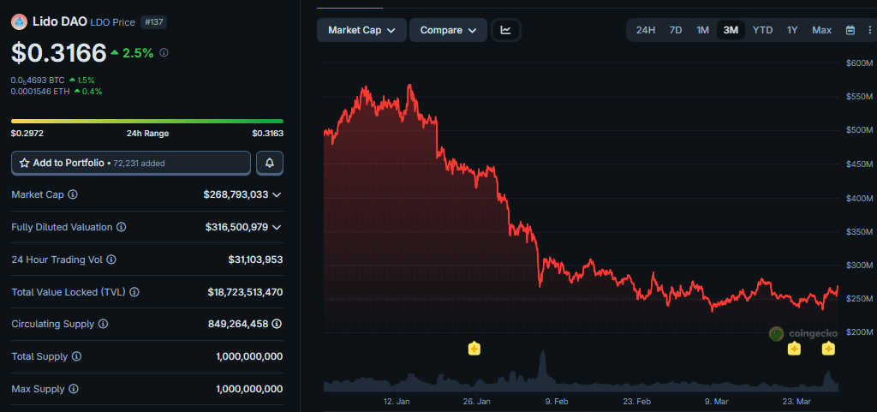This screenshot has width=877, height=412.
Task: Open the calendar date range picker
Action: click(850, 30)
